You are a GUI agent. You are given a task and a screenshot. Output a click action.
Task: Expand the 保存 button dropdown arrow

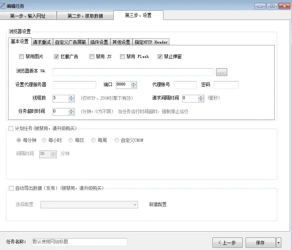point(279,243)
